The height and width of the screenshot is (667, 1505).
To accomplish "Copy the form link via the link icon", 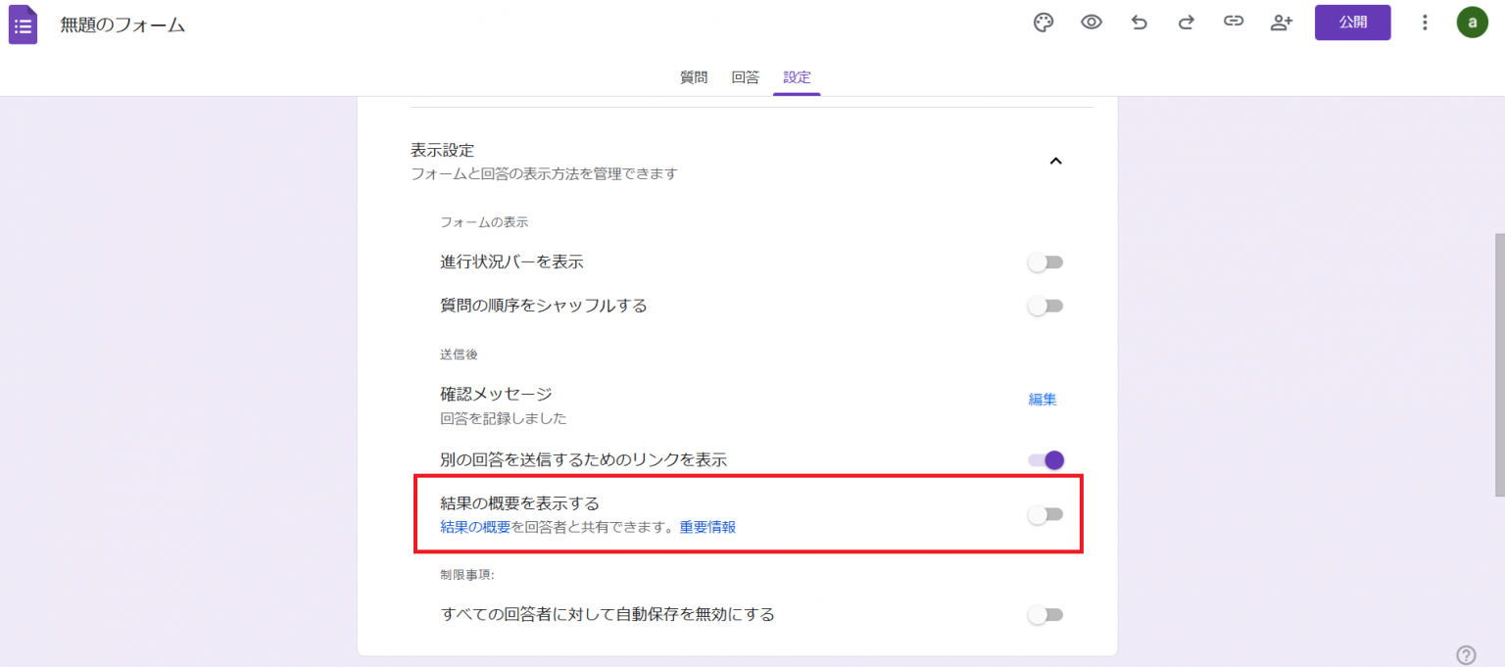I will (1234, 22).
